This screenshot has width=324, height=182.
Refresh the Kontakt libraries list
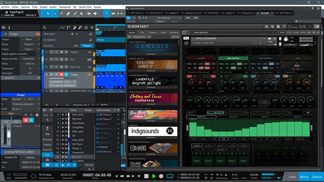point(130,37)
